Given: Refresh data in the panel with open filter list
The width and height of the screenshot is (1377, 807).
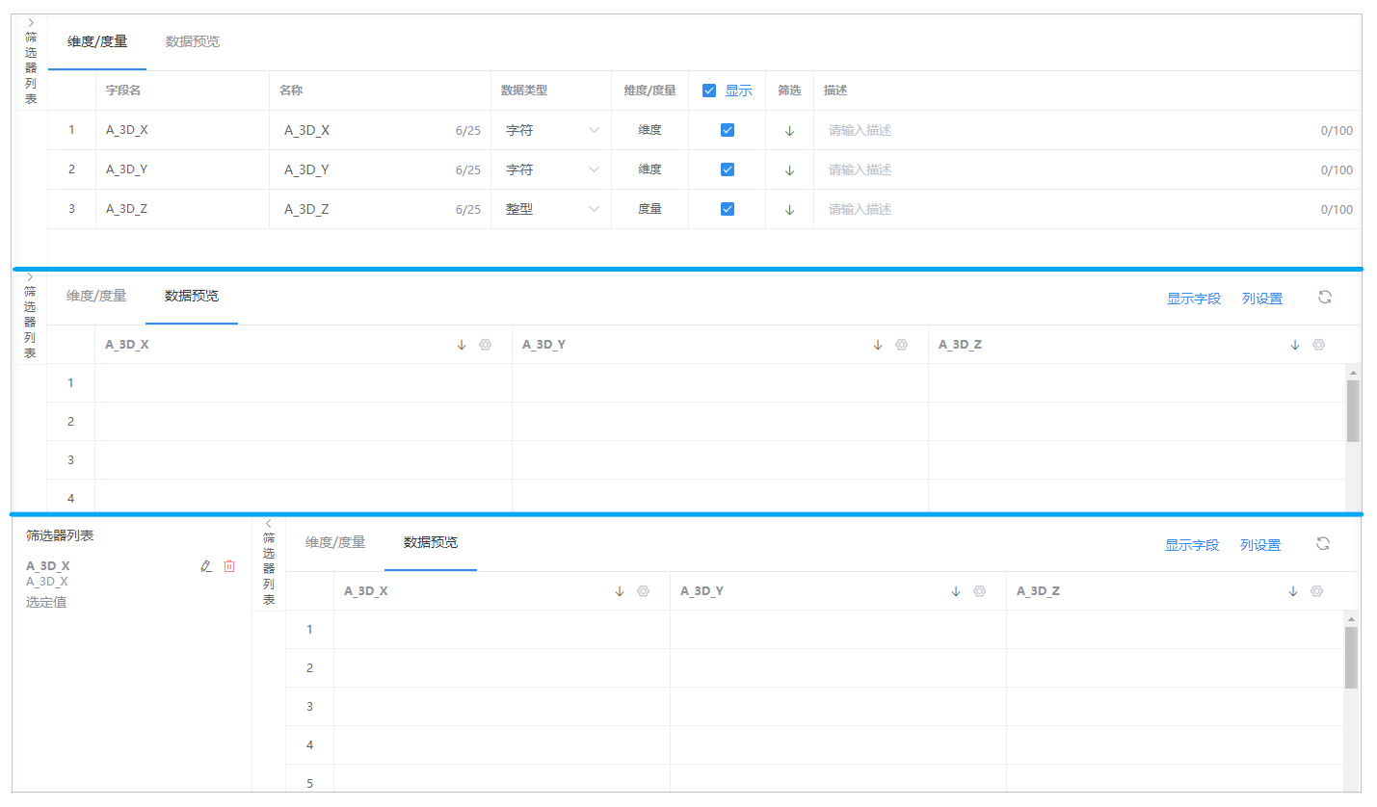Looking at the screenshot, I should (x=1323, y=544).
